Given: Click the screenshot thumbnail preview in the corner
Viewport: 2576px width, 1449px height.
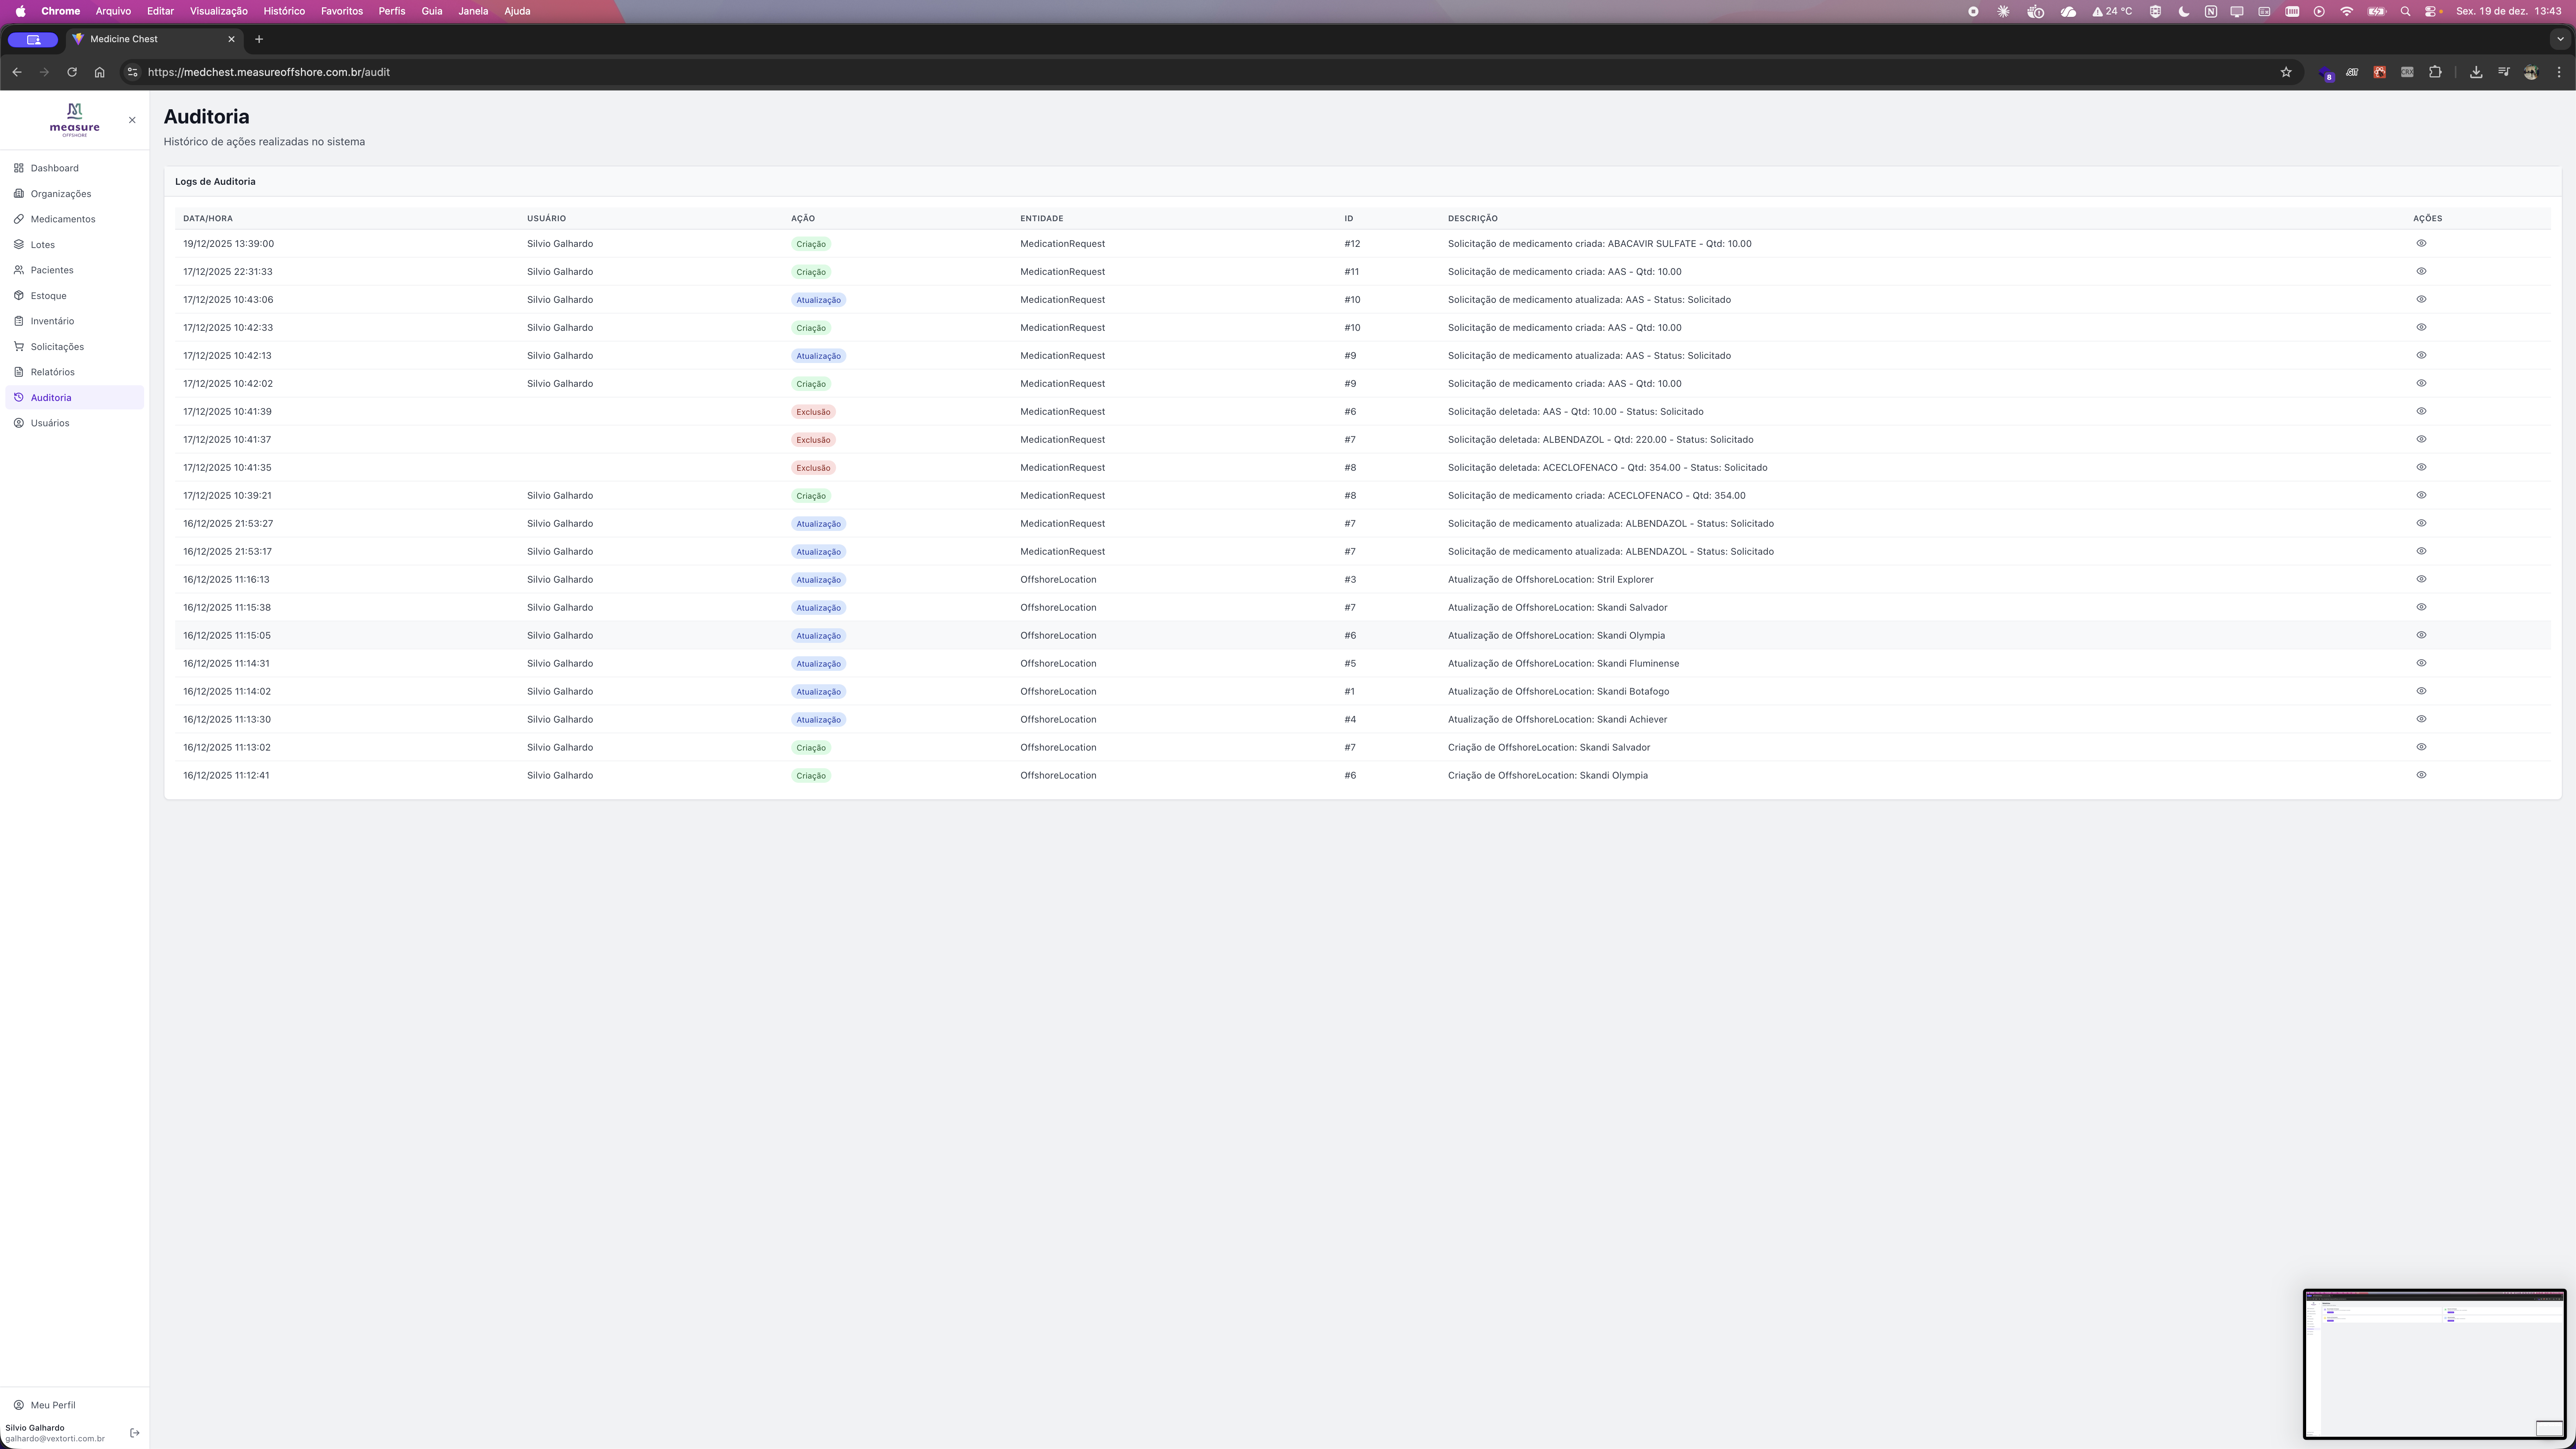Looking at the screenshot, I should [x=2434, y=1364].
